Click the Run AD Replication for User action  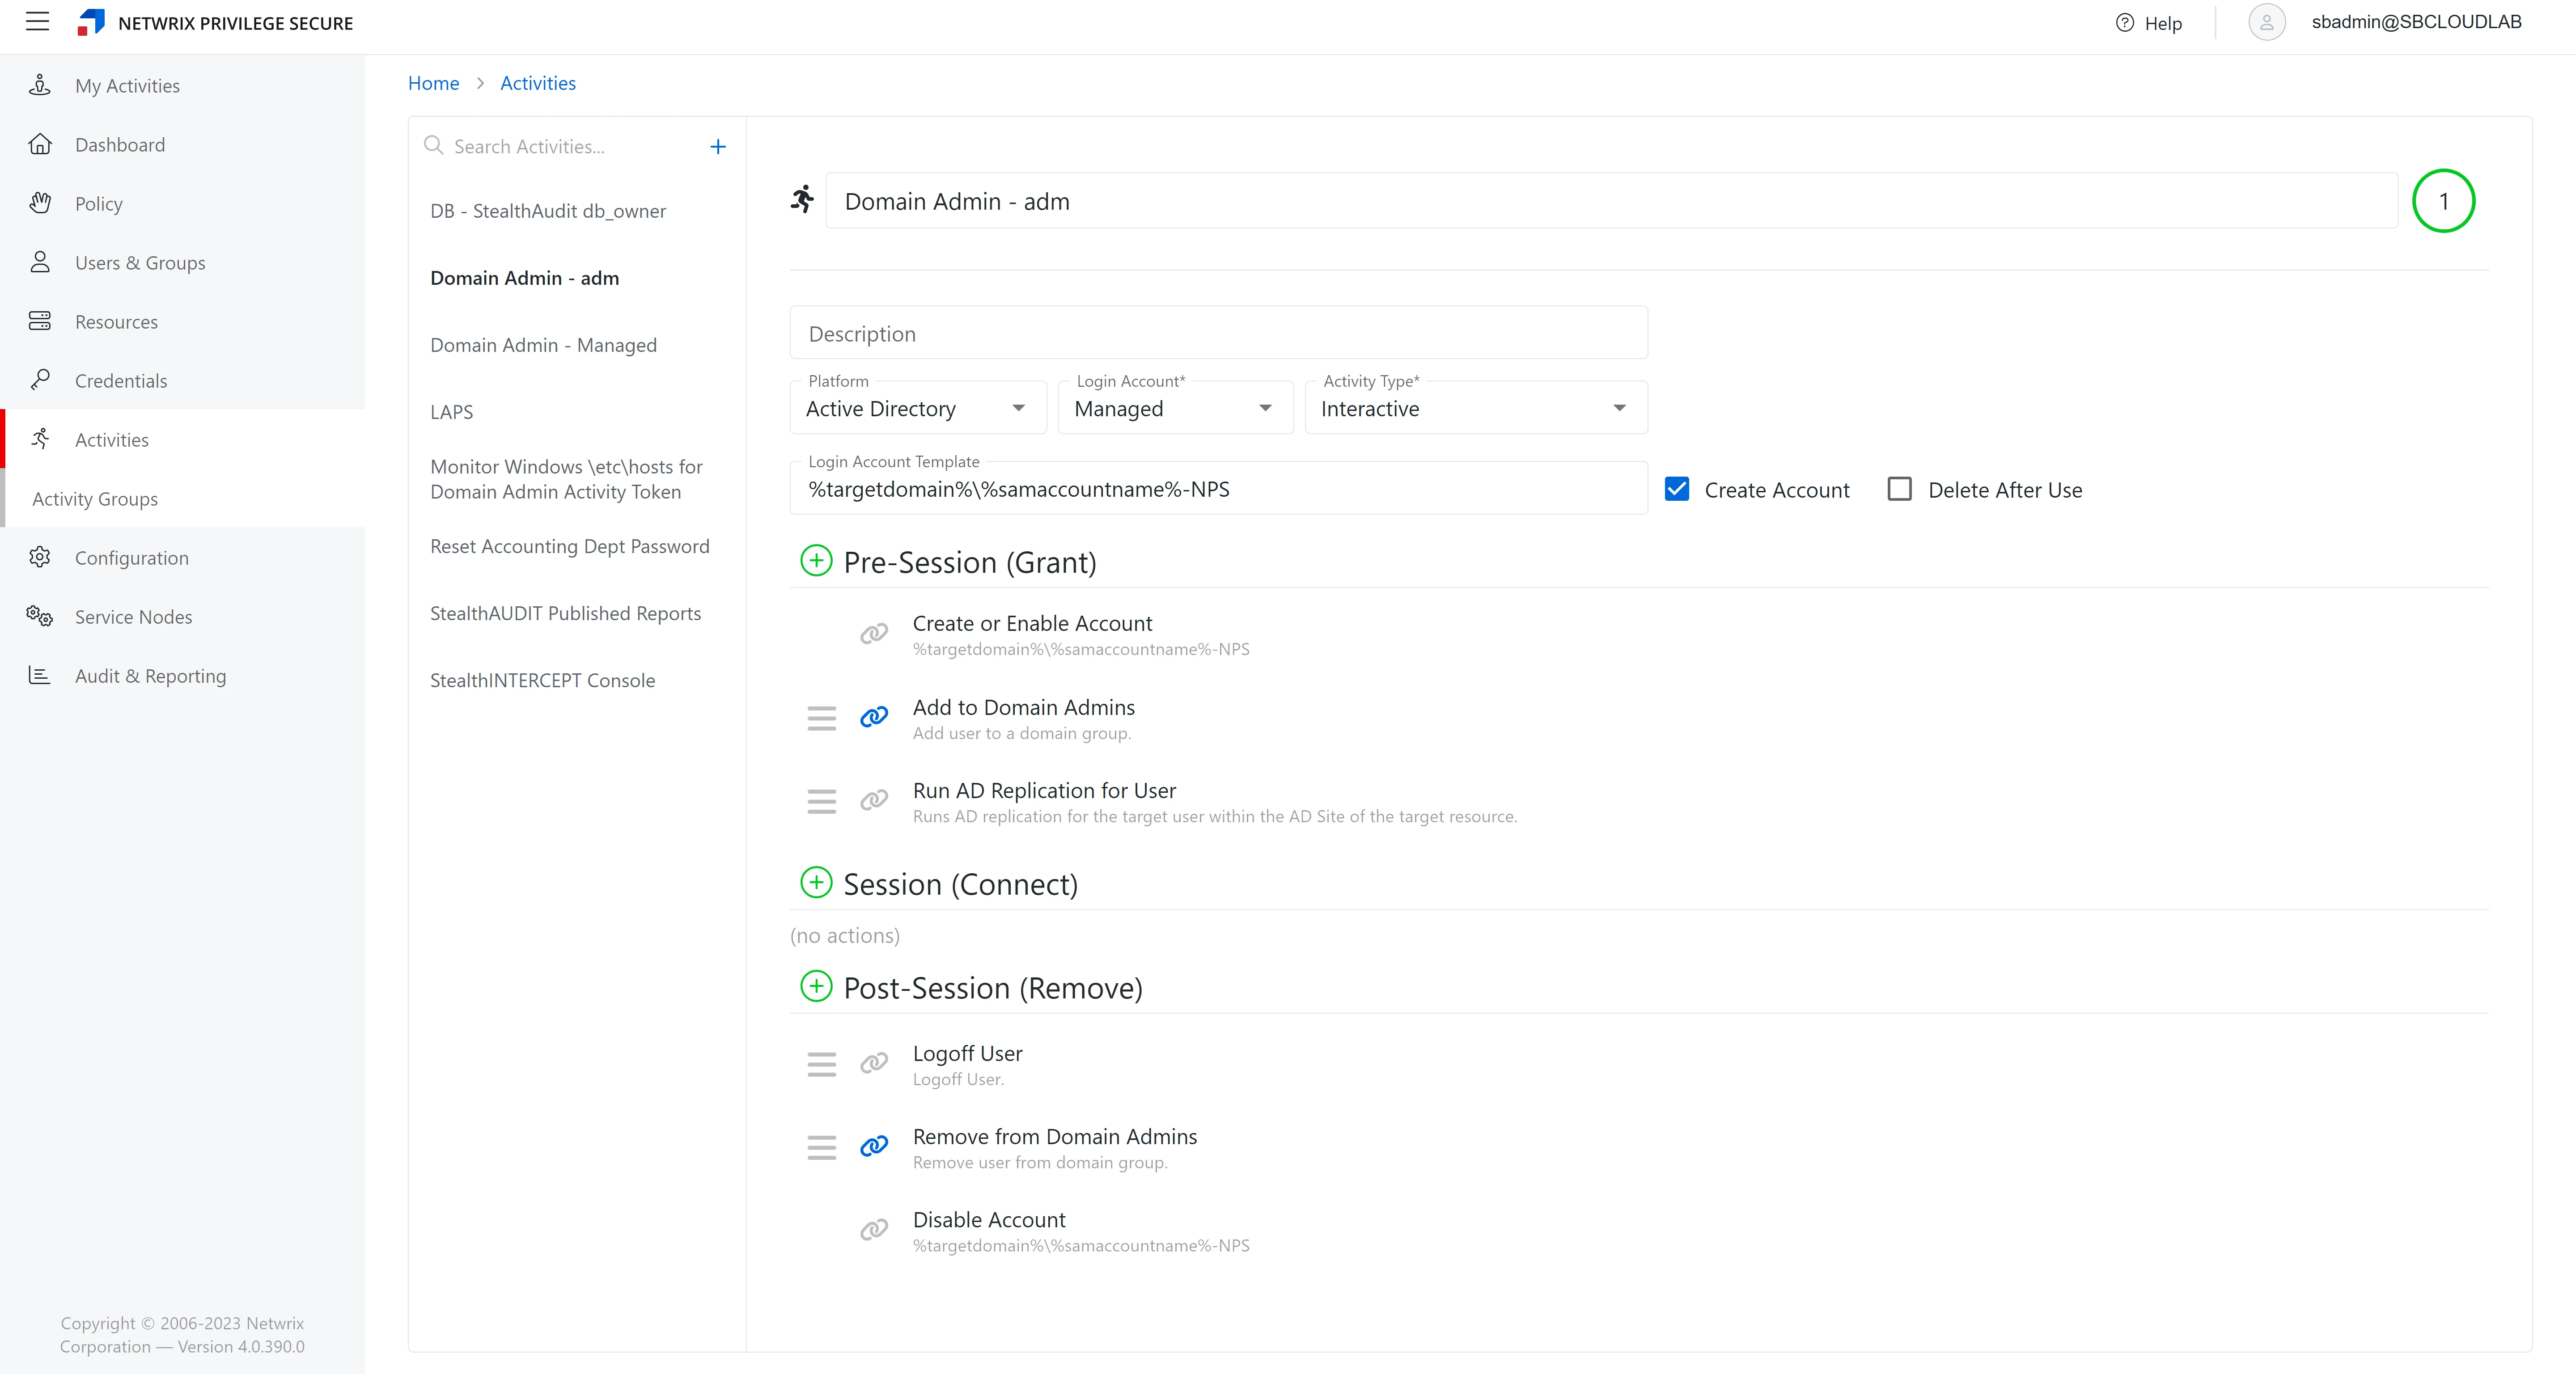[1044, 790]
